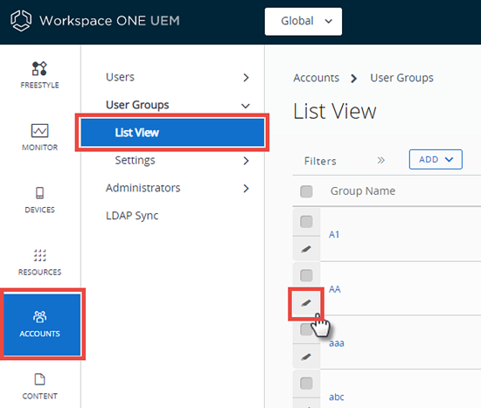Open the aaa group link
This screenshot has height=408, width=481.
pyautogui.click(x=337, y=343)
